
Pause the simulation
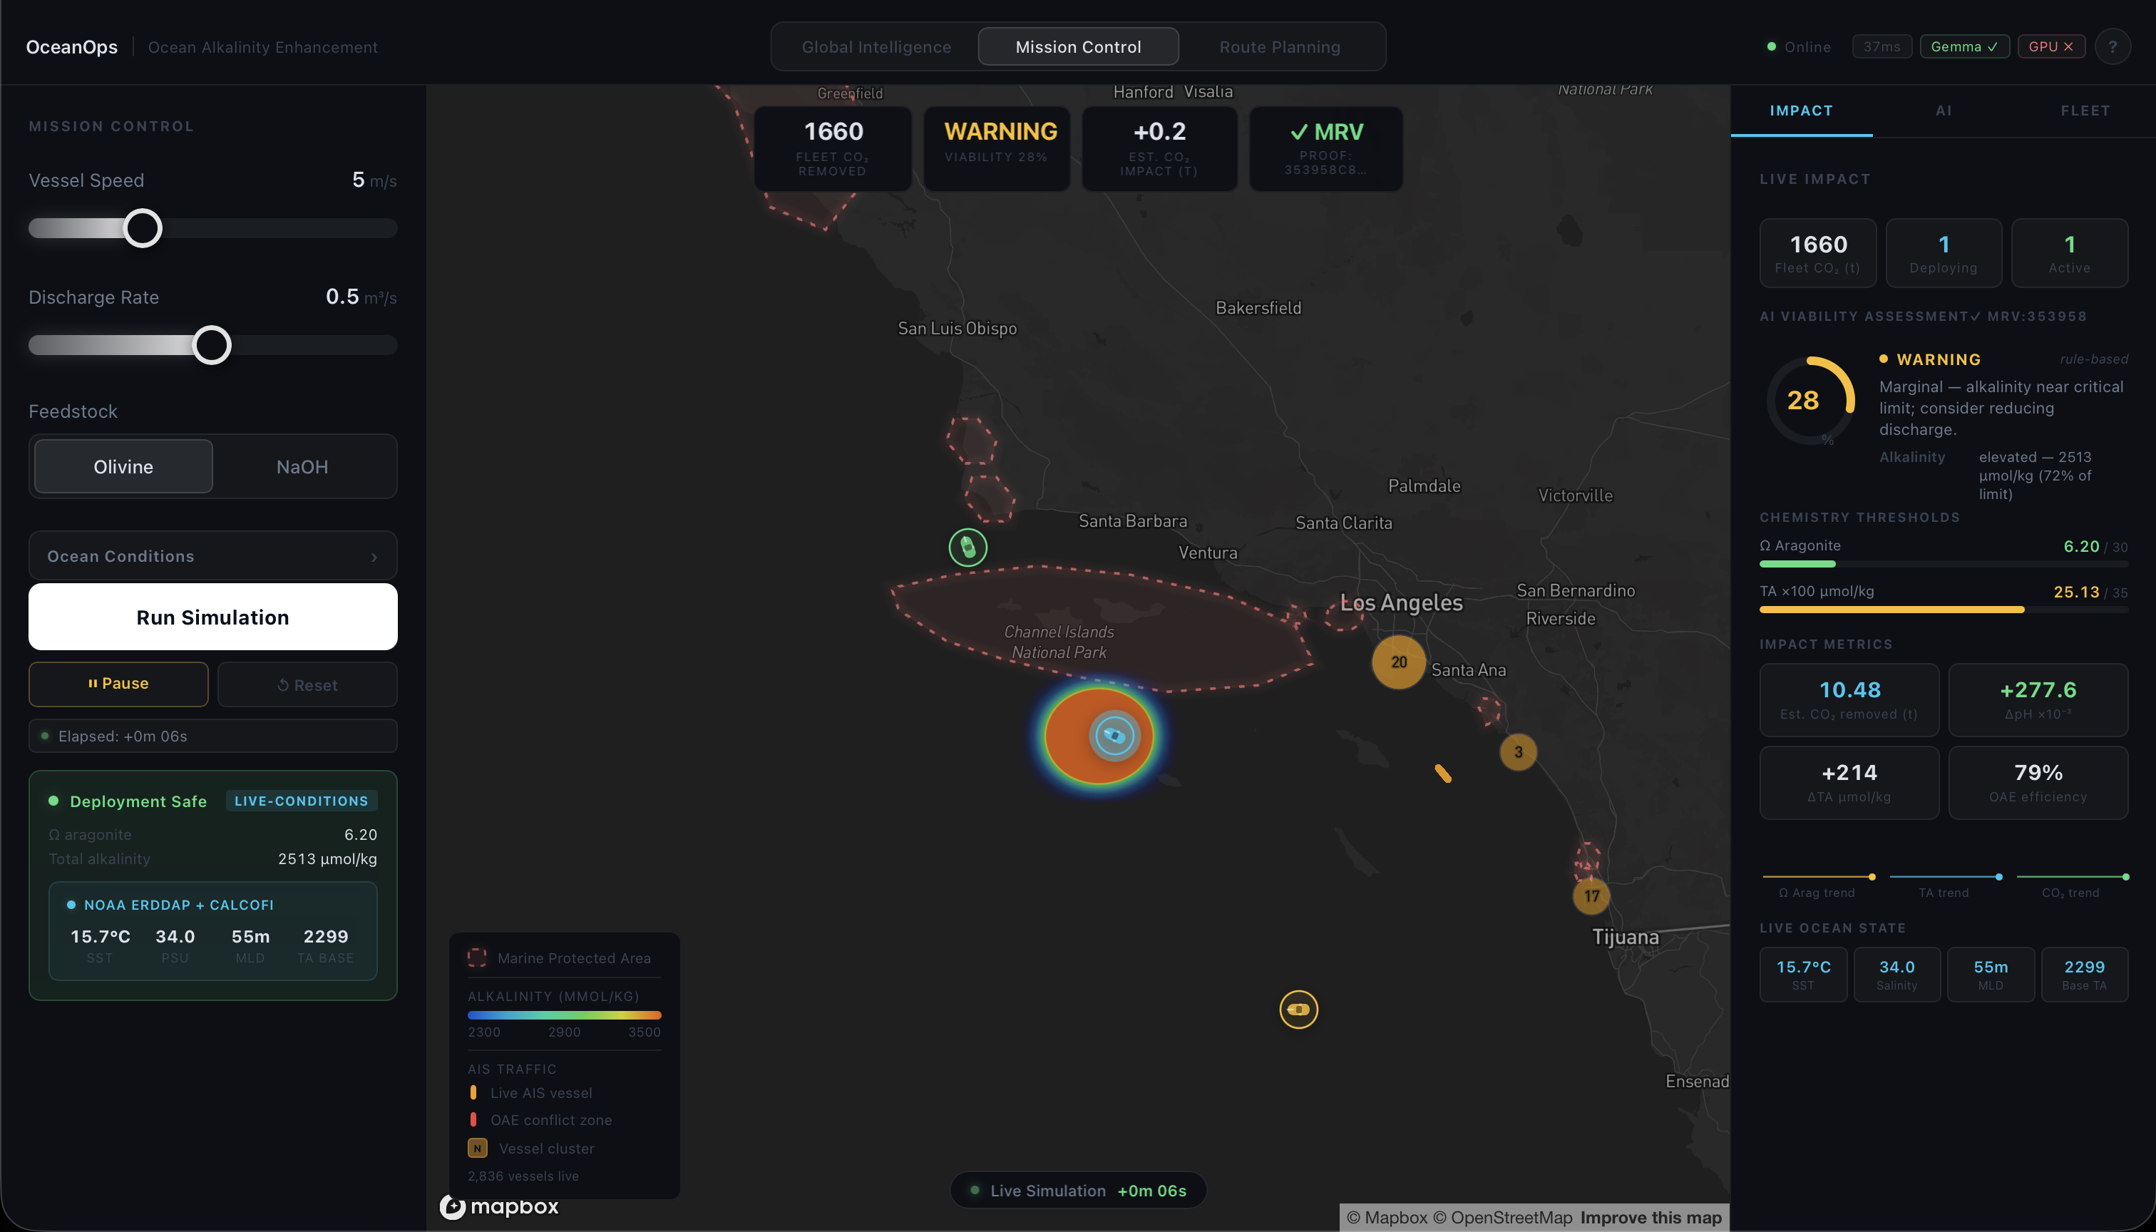pyautogui.click(x=118, y=684)
